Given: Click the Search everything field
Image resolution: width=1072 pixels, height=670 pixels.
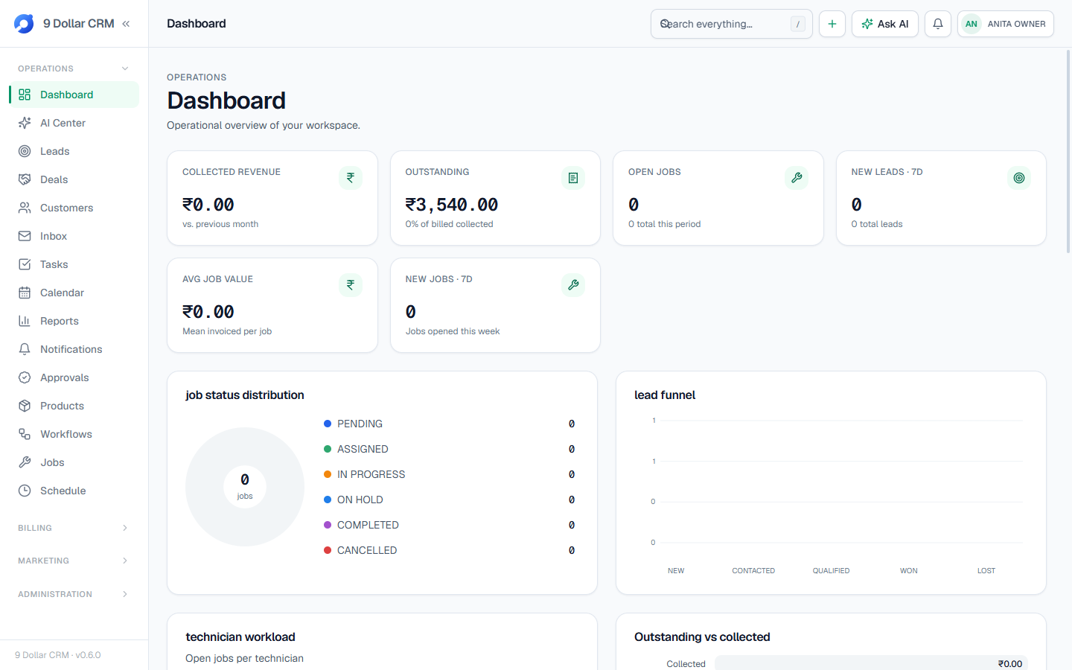Looking at the screenshot, I should tap(732, 24).
